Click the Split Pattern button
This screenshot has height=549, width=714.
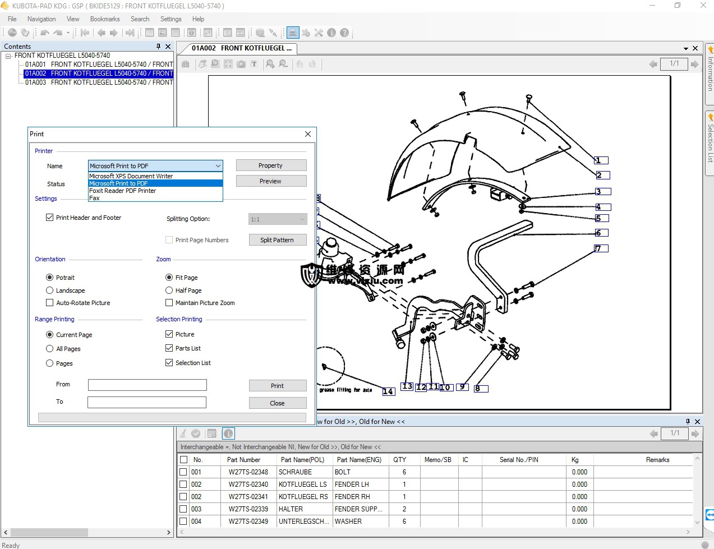(x=278, y=240)
